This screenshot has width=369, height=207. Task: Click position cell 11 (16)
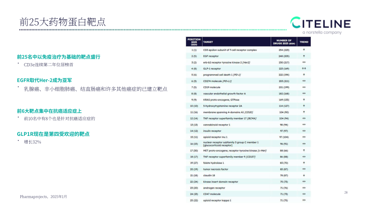(x=194, y=112)
